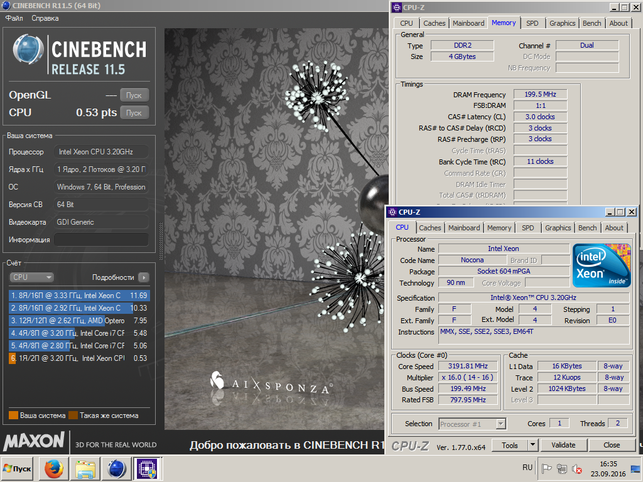Switch to Caches tab in front CPU-Z window
The width and height of the screenshot is (643, 482).
coord(430,228)
